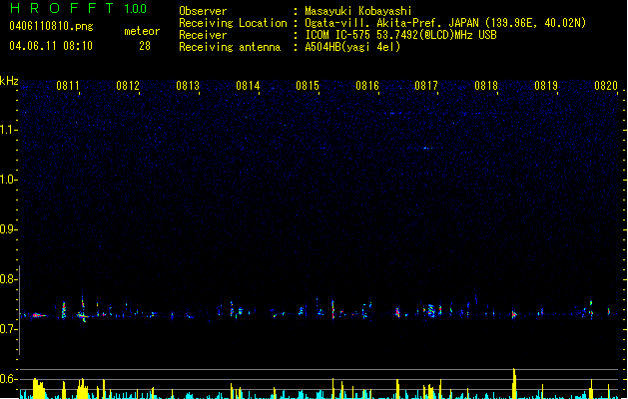Screen dimensions: 628x399
Task: Click the kHz axis unit label
Action: tap(9, 81)
